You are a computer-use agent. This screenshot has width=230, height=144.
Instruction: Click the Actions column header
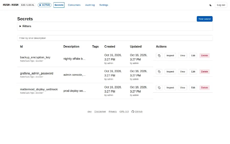pyautogui.click(x=161, y=47)
